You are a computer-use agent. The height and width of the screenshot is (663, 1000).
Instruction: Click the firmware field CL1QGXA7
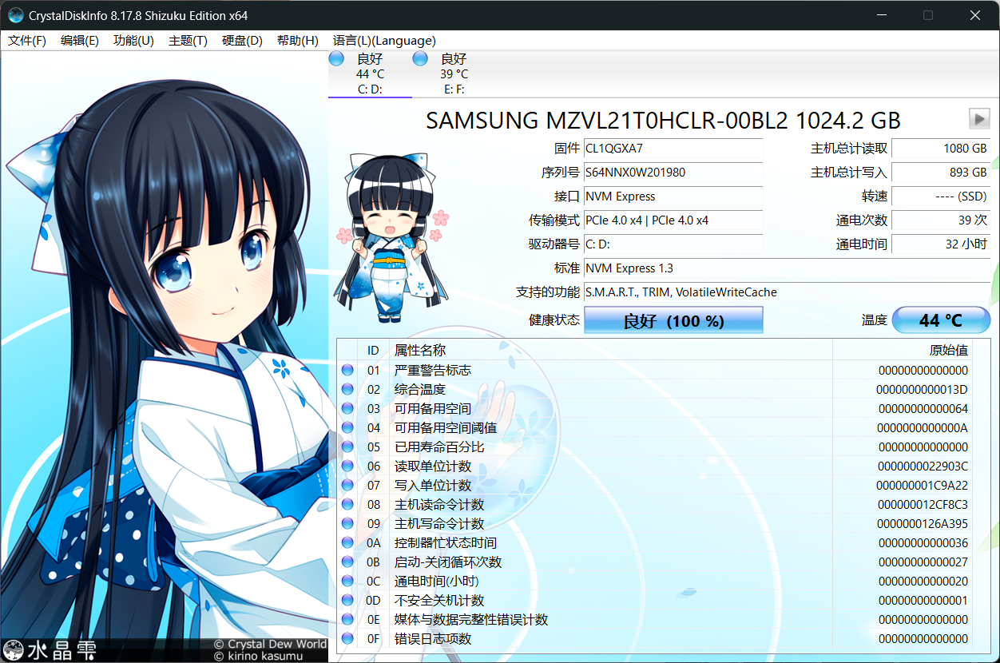click(x=673, y=149)
